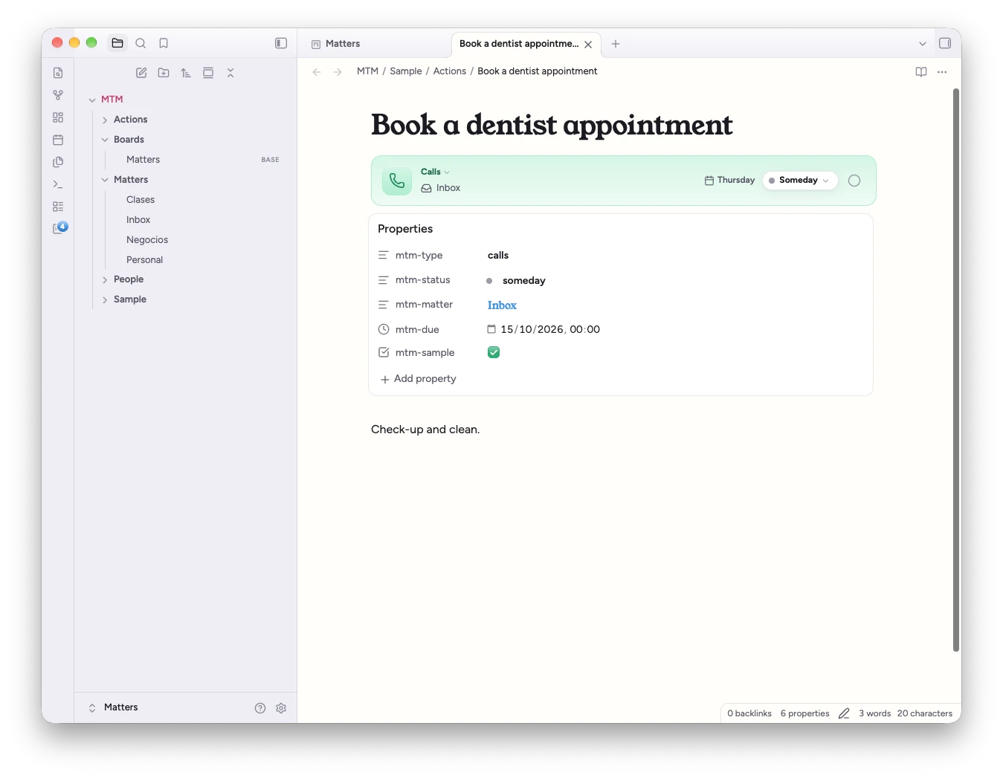Image resolution: width=1003 pixels, height=778 pixels.
Task: Toggle the right sidebar panel icon
Action: 945,43
